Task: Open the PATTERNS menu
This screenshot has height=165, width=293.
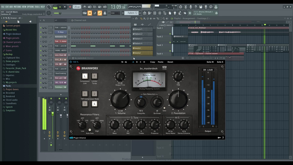Action: pos(17,7)
